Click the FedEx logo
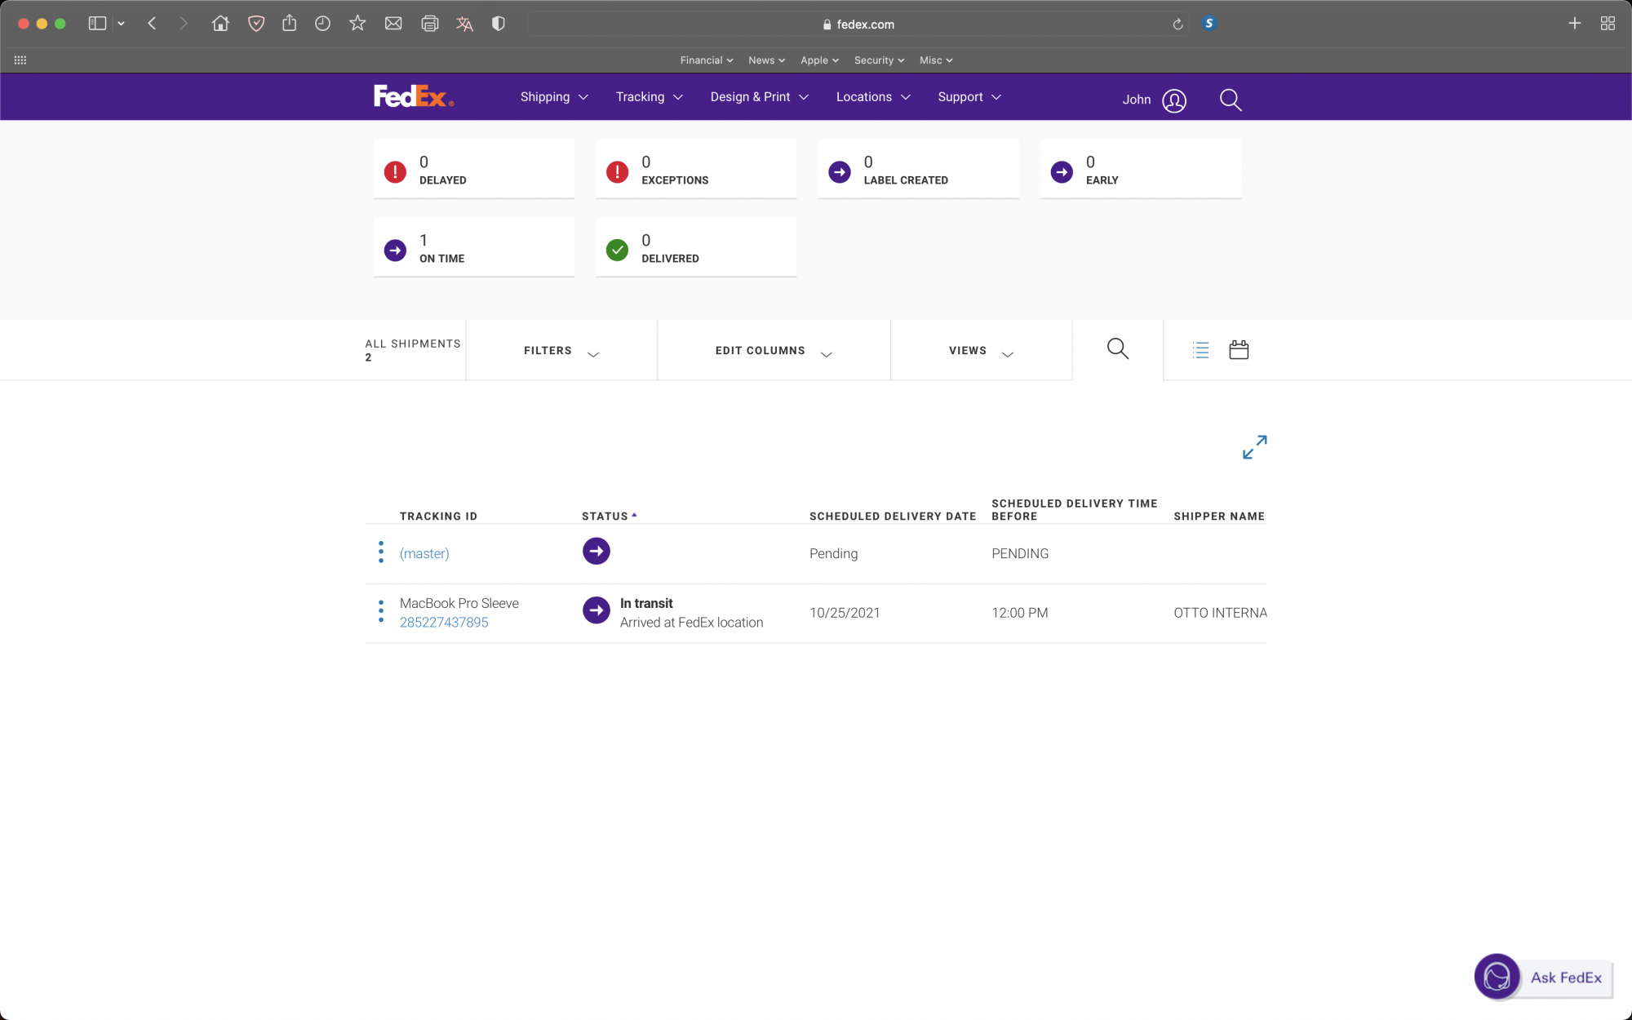This screenshot has height=1020, width=1632. click(x=413, y=96)
